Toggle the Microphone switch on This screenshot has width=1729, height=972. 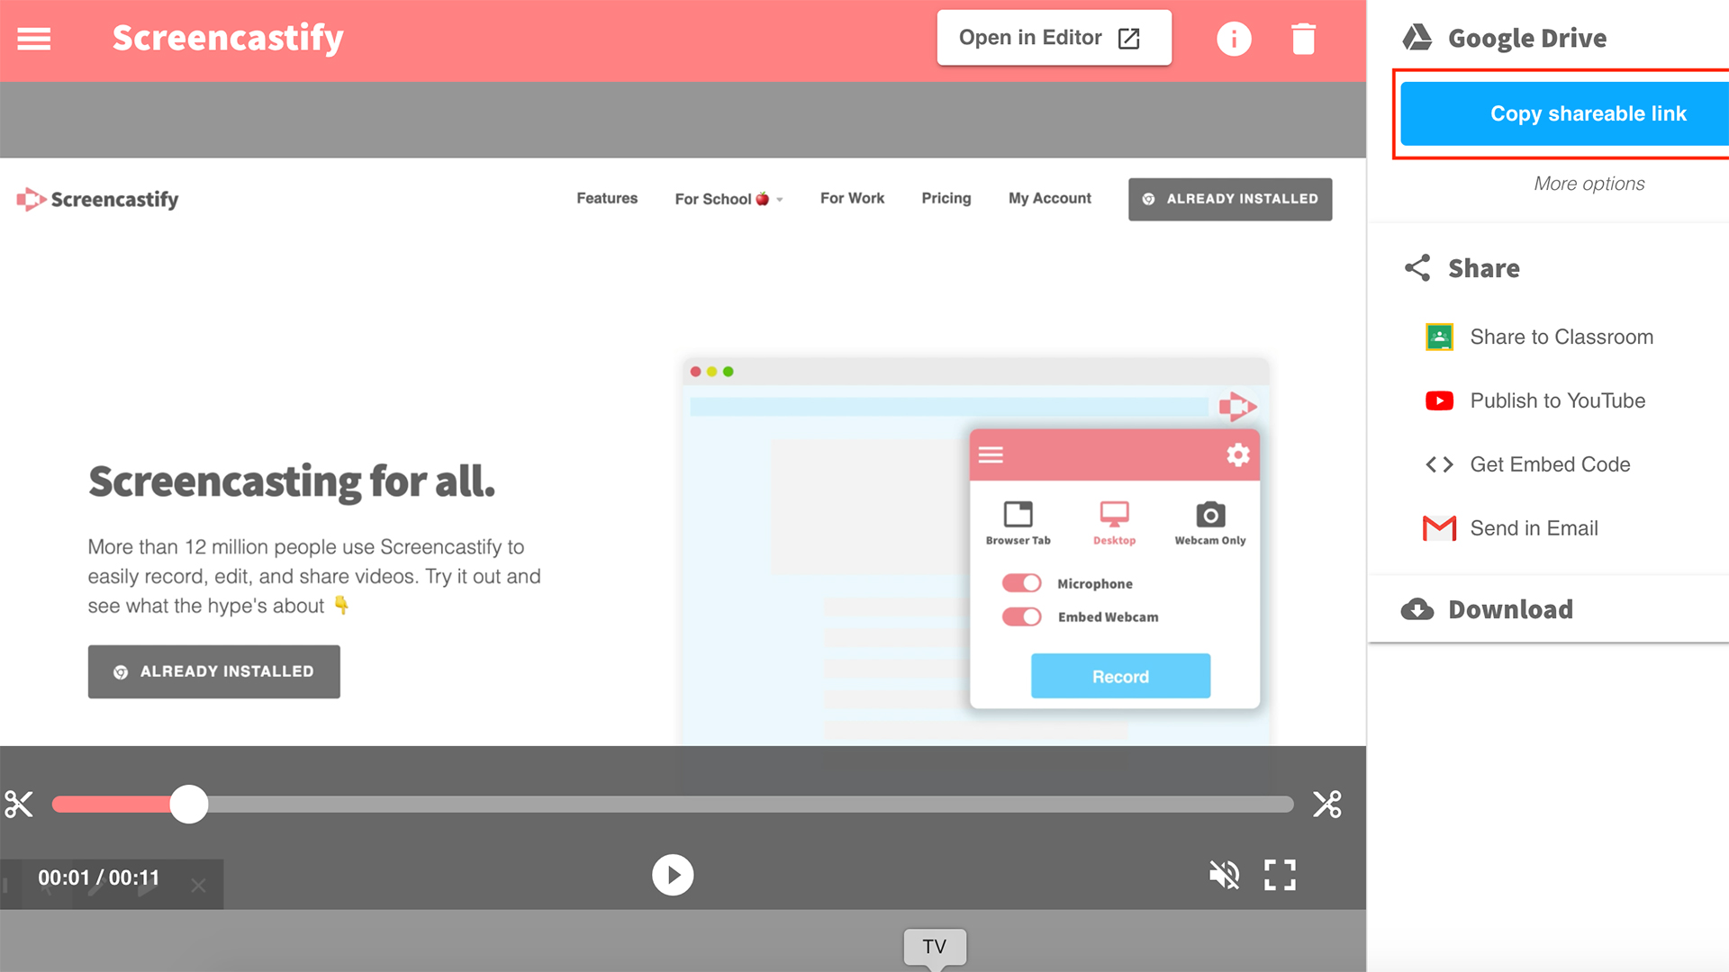tap(1021, 582)
